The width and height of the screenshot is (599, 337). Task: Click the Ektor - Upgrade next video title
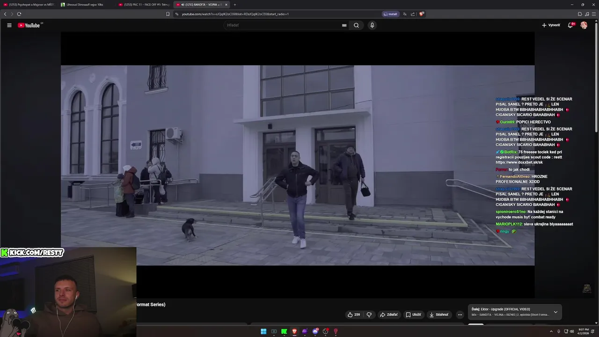505,309
